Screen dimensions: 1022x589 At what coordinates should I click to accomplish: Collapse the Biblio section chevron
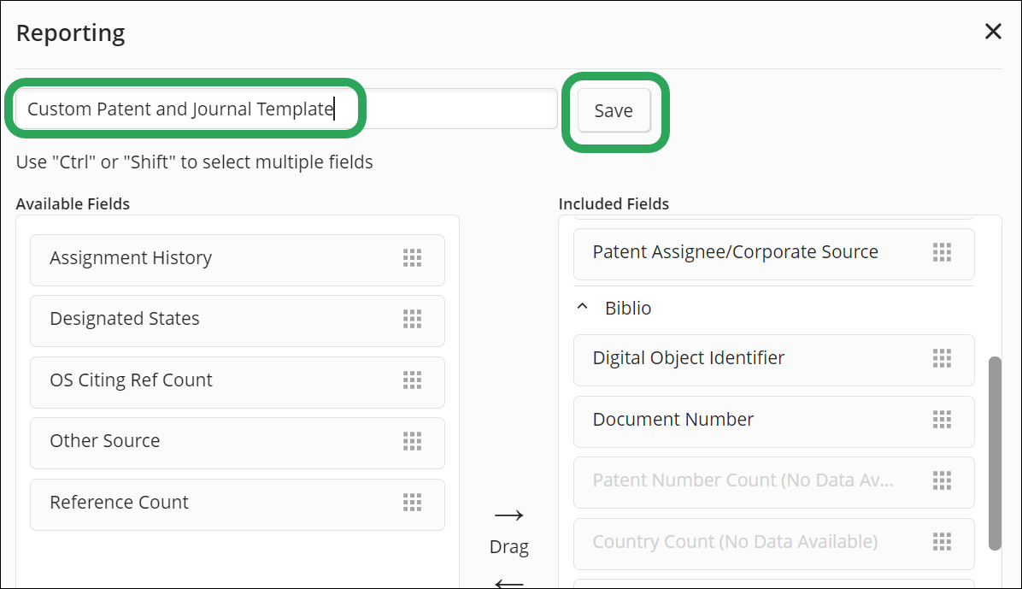(583, 307)
